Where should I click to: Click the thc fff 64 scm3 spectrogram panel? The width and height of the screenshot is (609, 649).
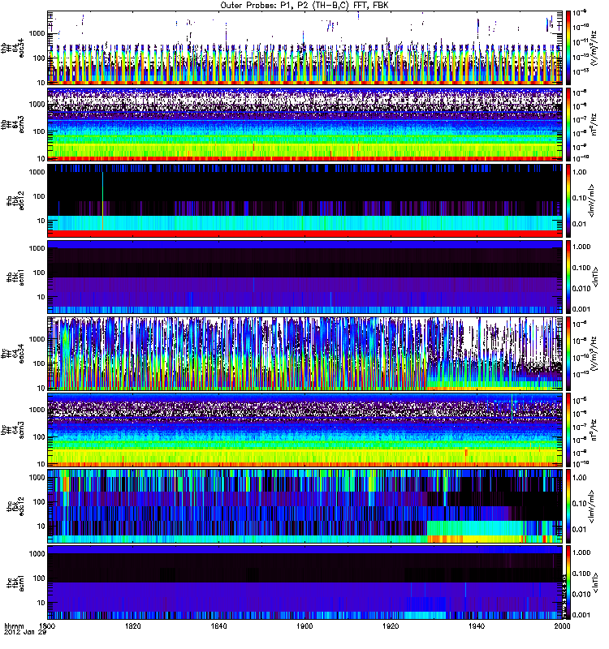pos(305,430)
